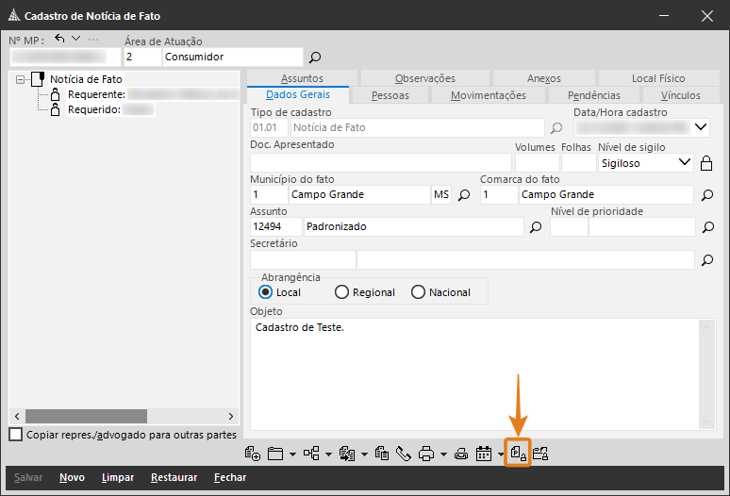The image size is (730, 496).
Task: Select the Regional abrangência radio button
Action: coord(341,292)
